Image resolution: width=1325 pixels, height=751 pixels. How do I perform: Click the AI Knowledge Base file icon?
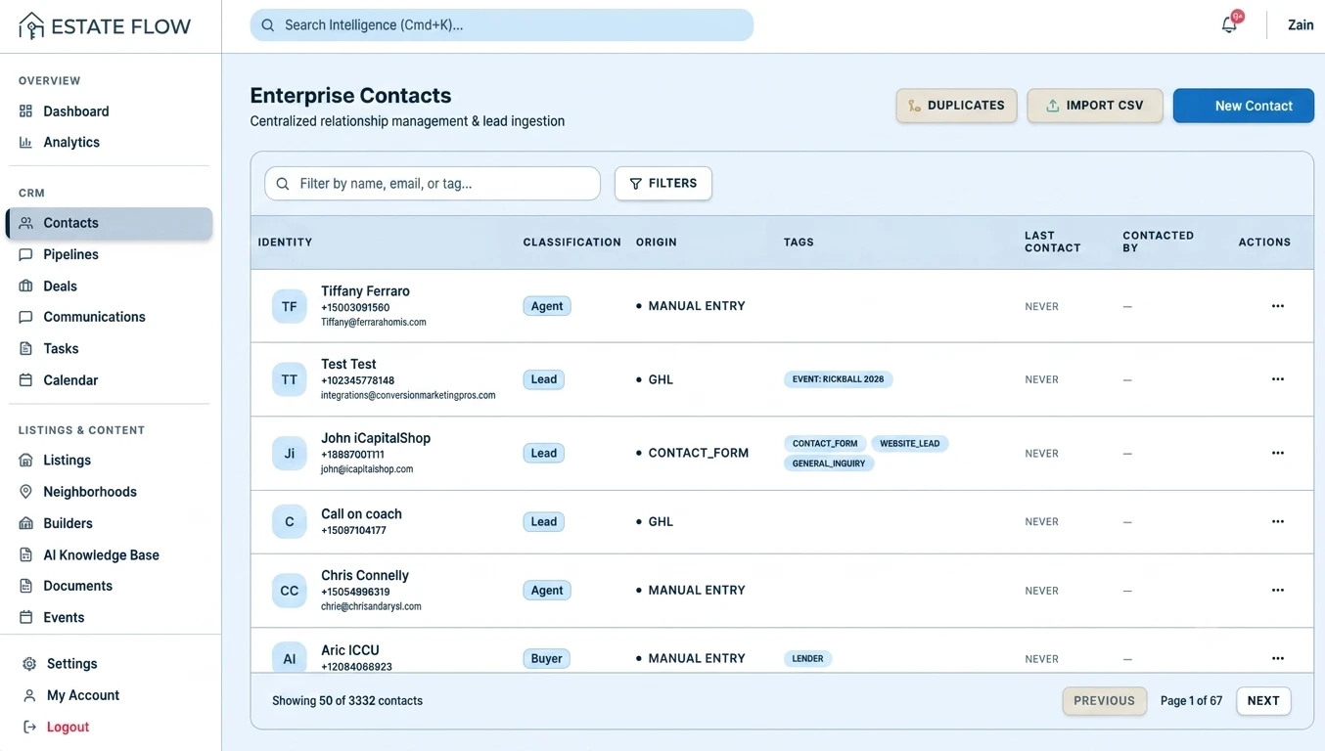click(26, 555)
